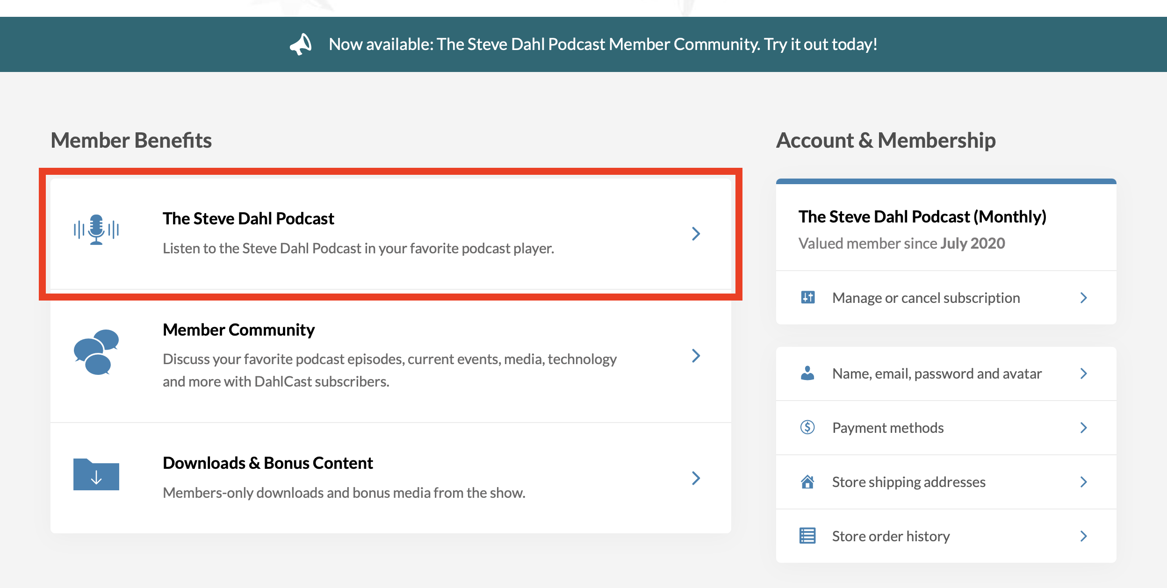Click the chat bubbles community icon
This screenshot has width=1167, height=588.
click(x=96, y=352)
